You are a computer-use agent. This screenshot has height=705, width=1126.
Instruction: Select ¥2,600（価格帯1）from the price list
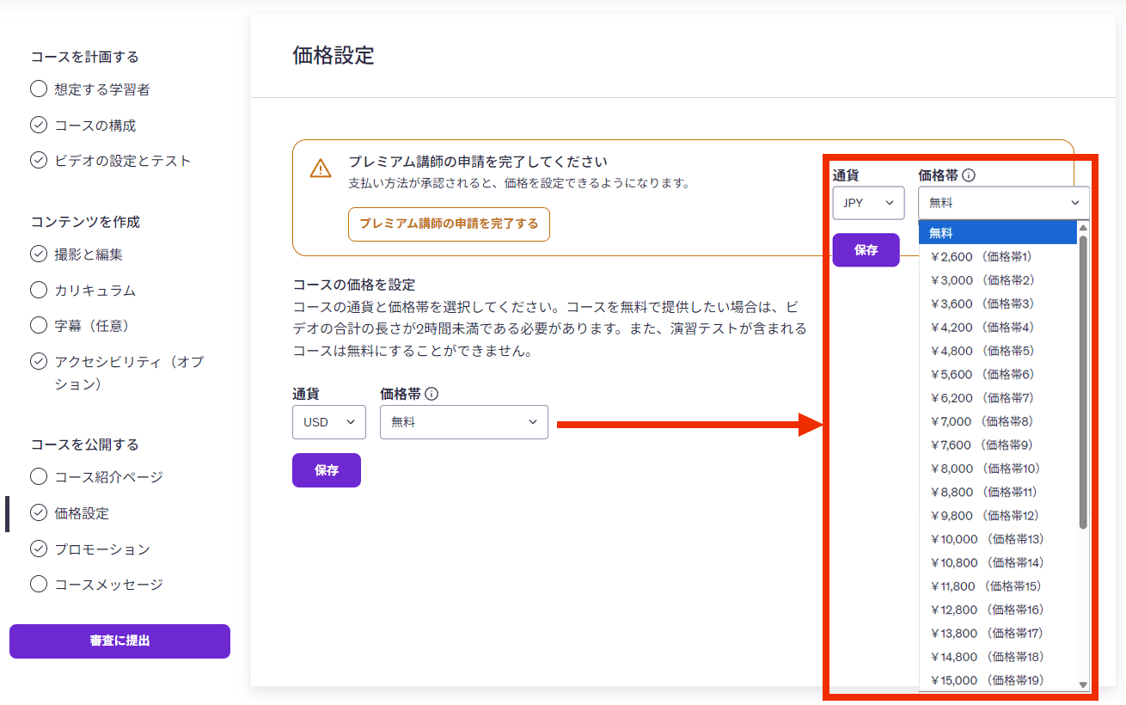pos(980,255)
